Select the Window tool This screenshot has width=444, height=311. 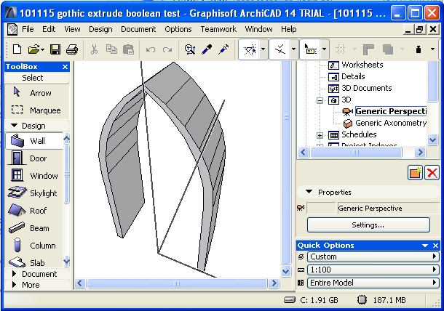(x=34, y=176)
